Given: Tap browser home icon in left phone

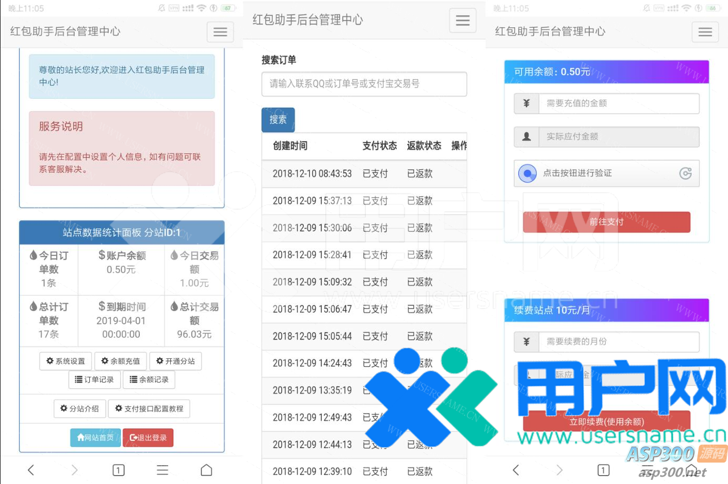Looking at the screenshot, I should click(x=207, y=470).
